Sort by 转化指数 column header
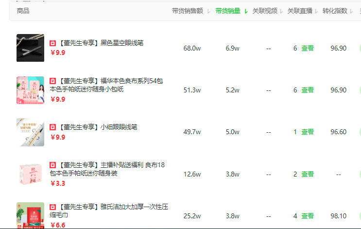The width and height of the screenshot is (361, 229). coord(338,11)
